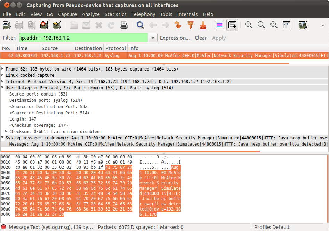
Task: Click the close capture file X icon
Action: pos(99,25)
